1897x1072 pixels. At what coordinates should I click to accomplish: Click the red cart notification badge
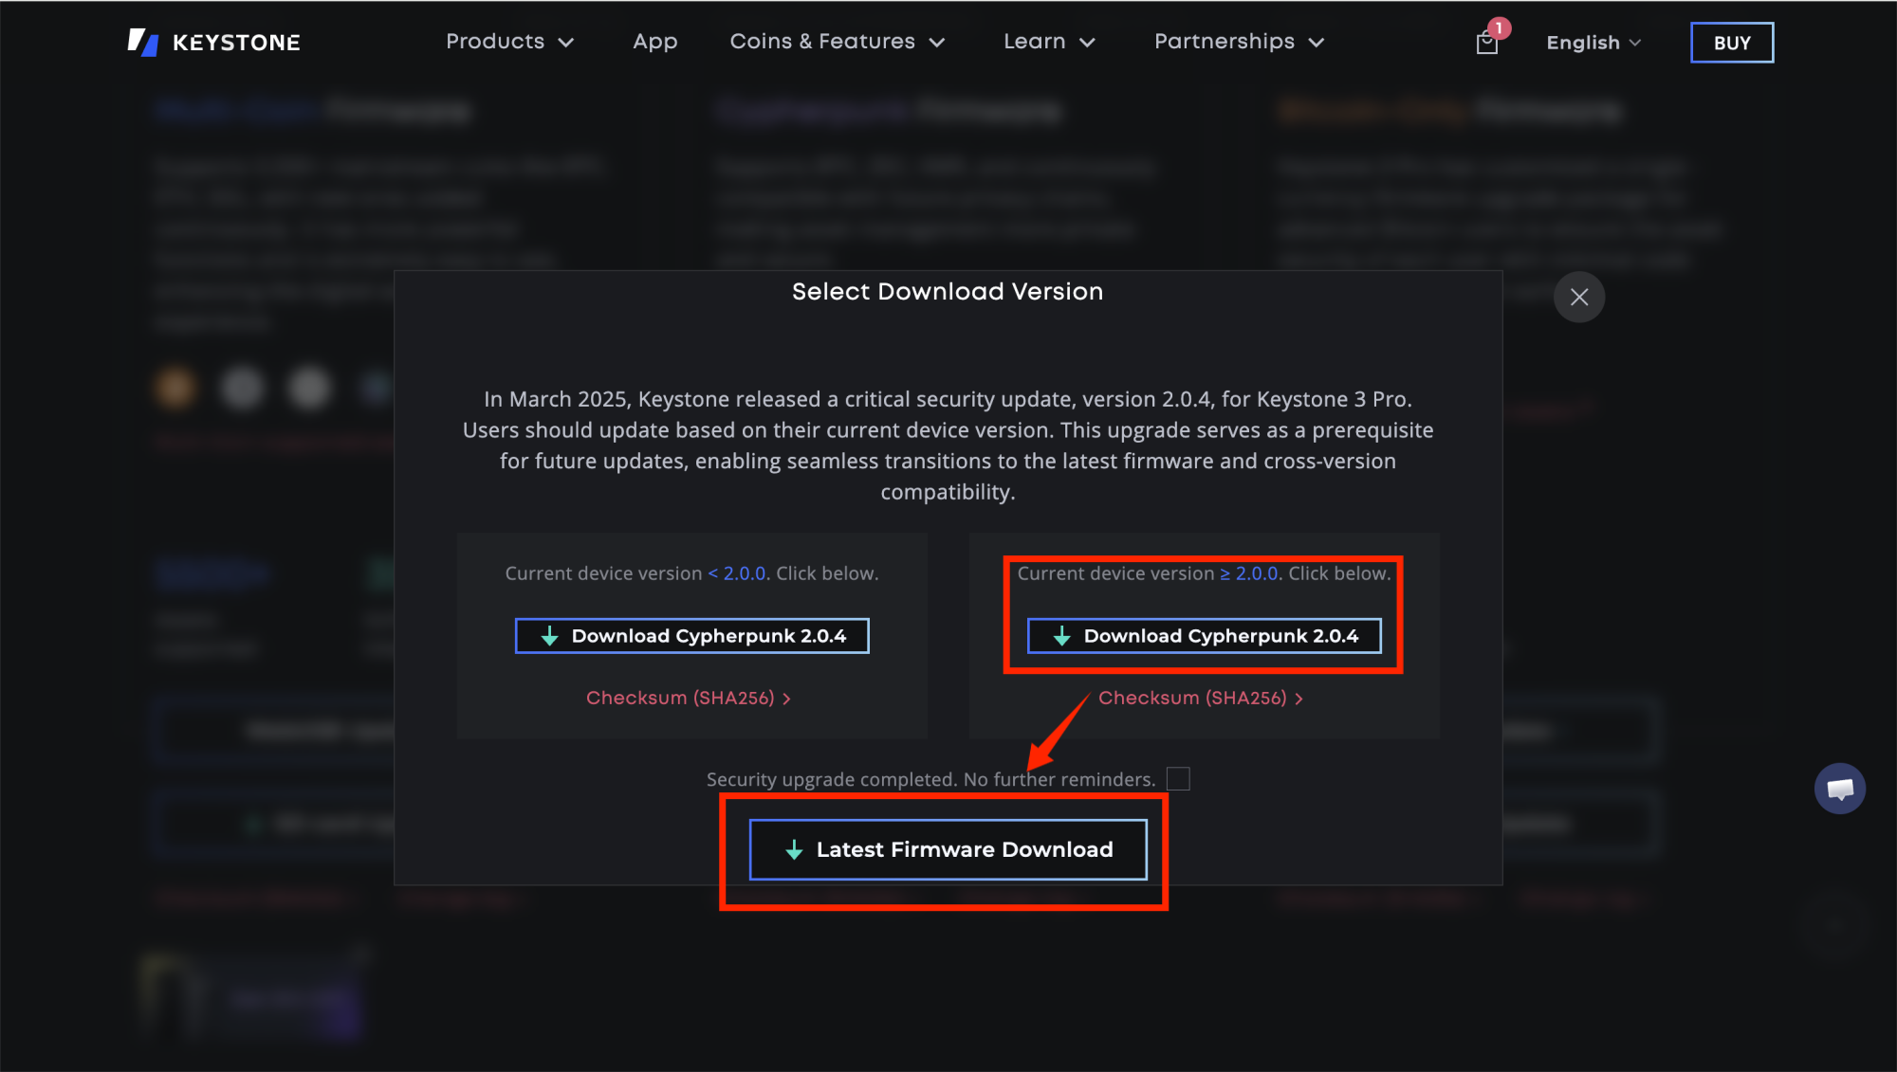pyautogui.click(x=1499, y=28)
